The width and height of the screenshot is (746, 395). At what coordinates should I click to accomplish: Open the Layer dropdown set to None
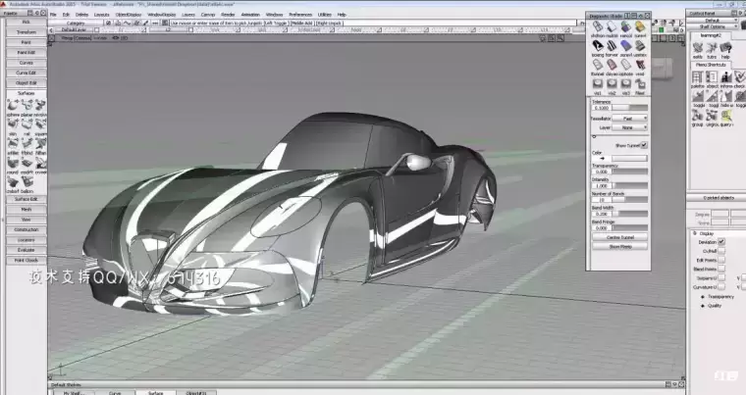(629, 127)
